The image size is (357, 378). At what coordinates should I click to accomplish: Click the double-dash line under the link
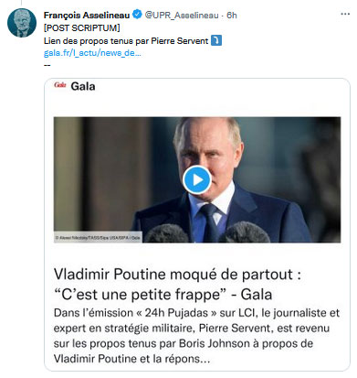pyautogui.click(x=47, y=65)
